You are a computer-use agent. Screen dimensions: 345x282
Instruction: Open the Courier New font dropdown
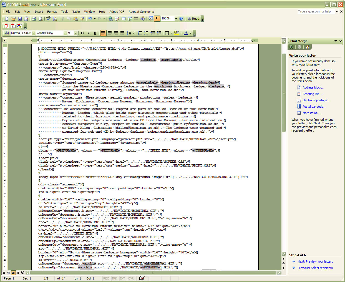click(65, 33)
